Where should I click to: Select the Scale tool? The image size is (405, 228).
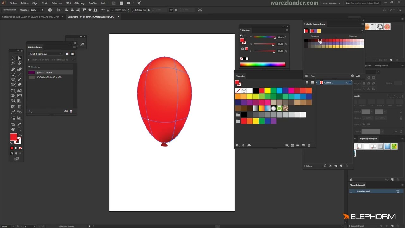coord(19,91)
